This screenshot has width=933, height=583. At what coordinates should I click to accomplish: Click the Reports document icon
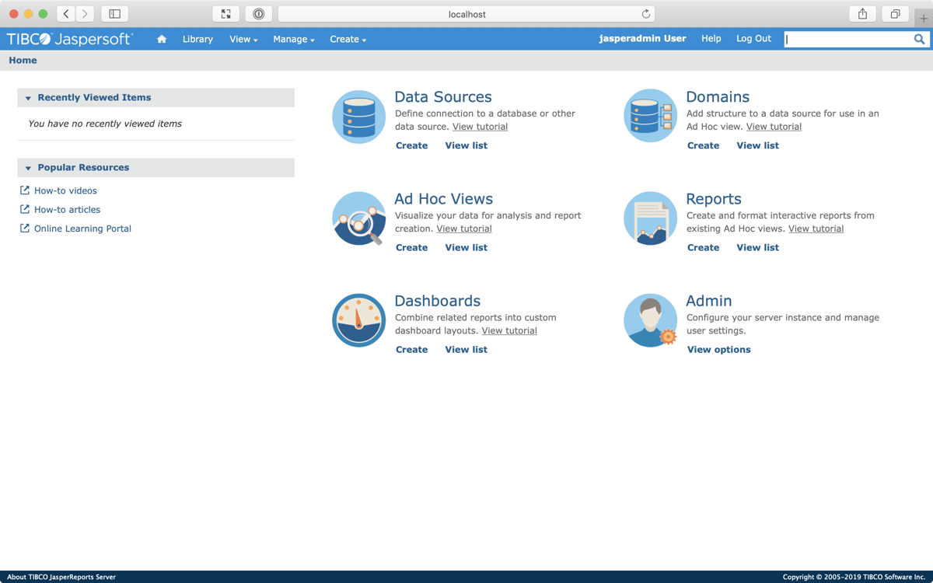click(x=650, y=218)
